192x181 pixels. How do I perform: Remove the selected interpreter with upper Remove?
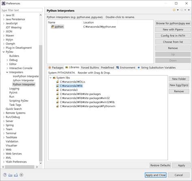pyautogui.click(x=173, y=48)
